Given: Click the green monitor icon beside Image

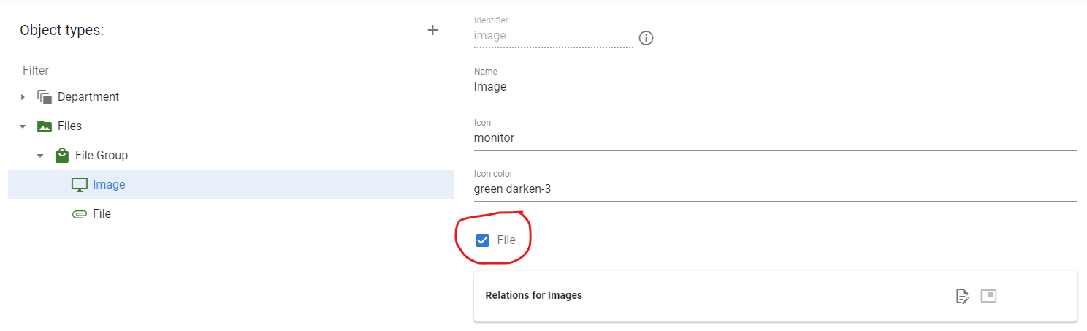Looking at the screenshot, I should [x=80, y=185].
